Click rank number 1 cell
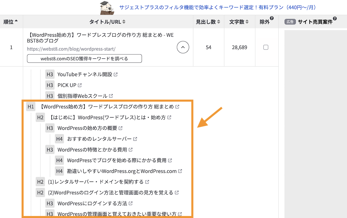This screenshot has width=347, height=218. [11, 47]
